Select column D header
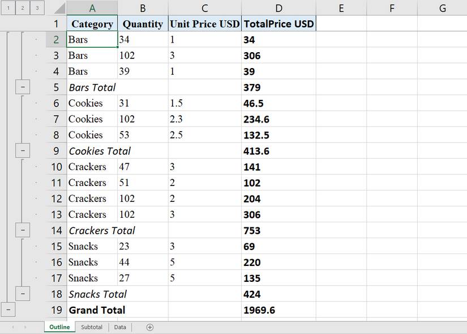 click(279, 8)
